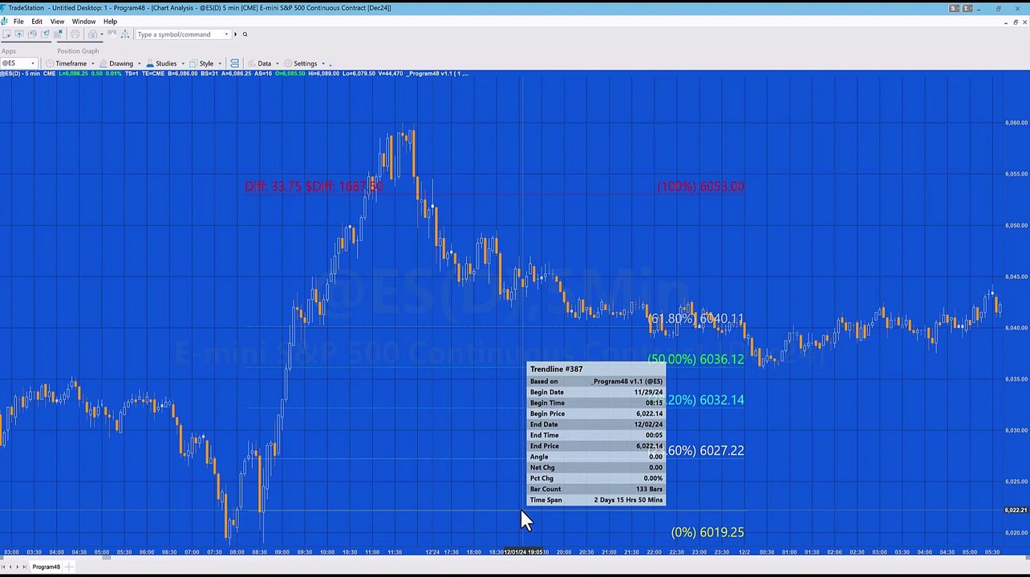1030x577 pixels.
Task: Click the save workspace toolbar icon
Action: [32, 34]
